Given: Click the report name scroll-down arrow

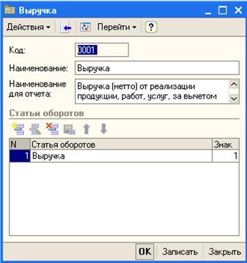Looking at the screenshot, I should 234,98.
